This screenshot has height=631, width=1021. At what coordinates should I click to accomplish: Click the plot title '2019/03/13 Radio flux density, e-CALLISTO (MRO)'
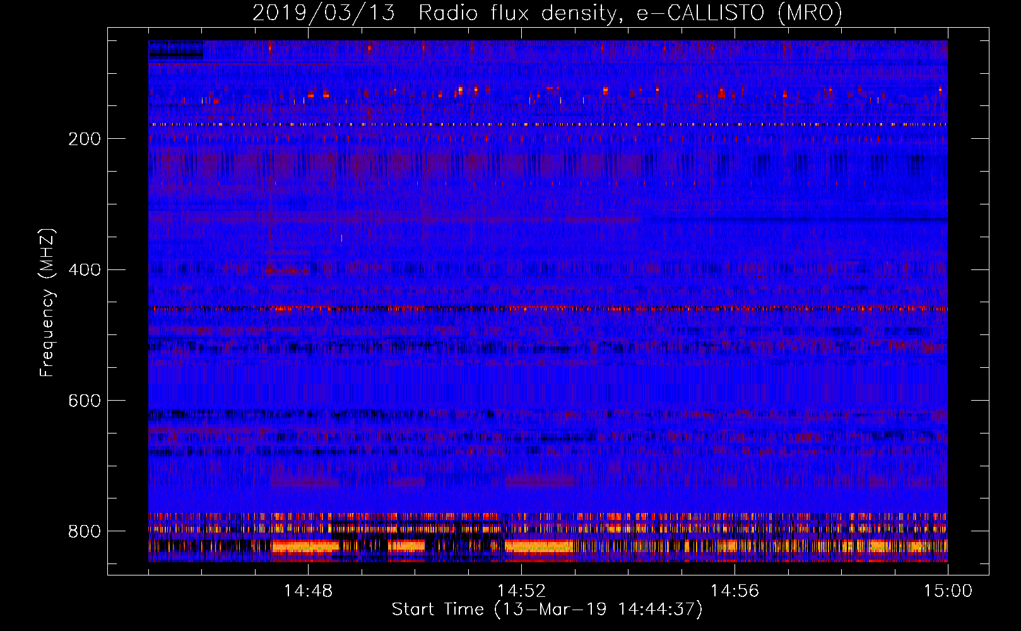point(547,13)
